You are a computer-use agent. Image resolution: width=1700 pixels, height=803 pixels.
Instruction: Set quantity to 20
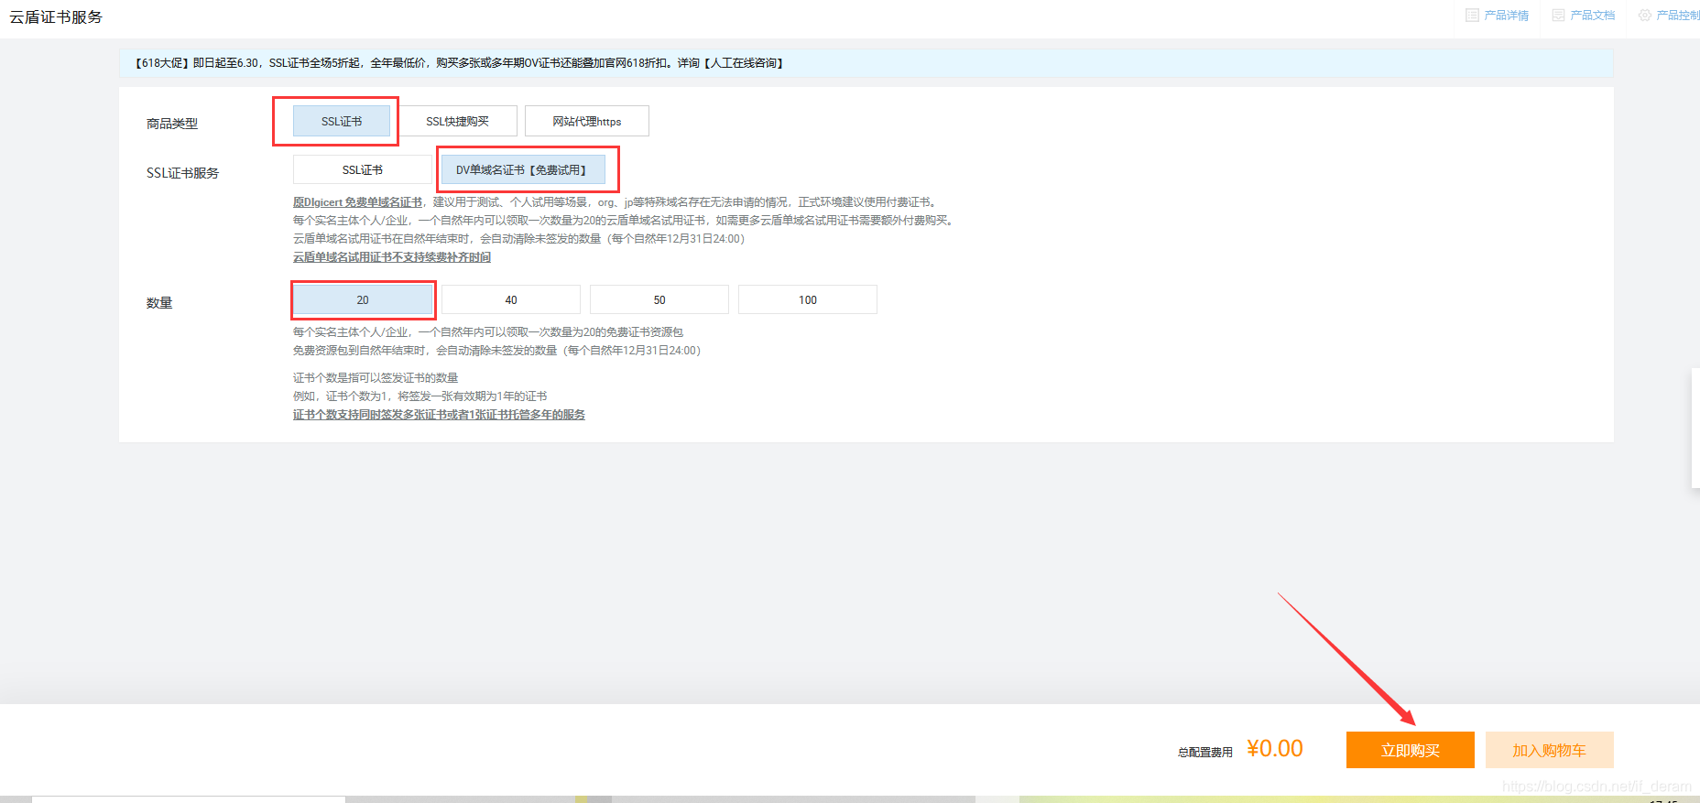(x=363, y=299)
